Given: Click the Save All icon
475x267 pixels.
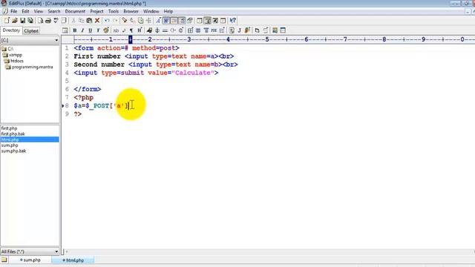Looking at the screenshot, I should pyautogui.click(x=30, y=21).
